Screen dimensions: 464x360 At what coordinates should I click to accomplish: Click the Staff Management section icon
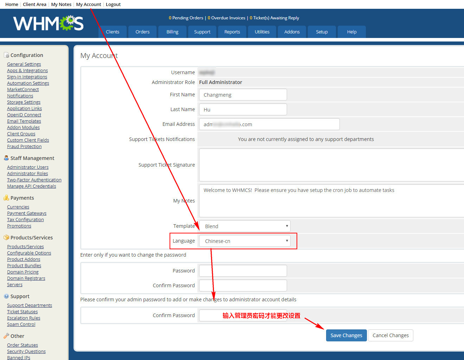pos(6,158)
